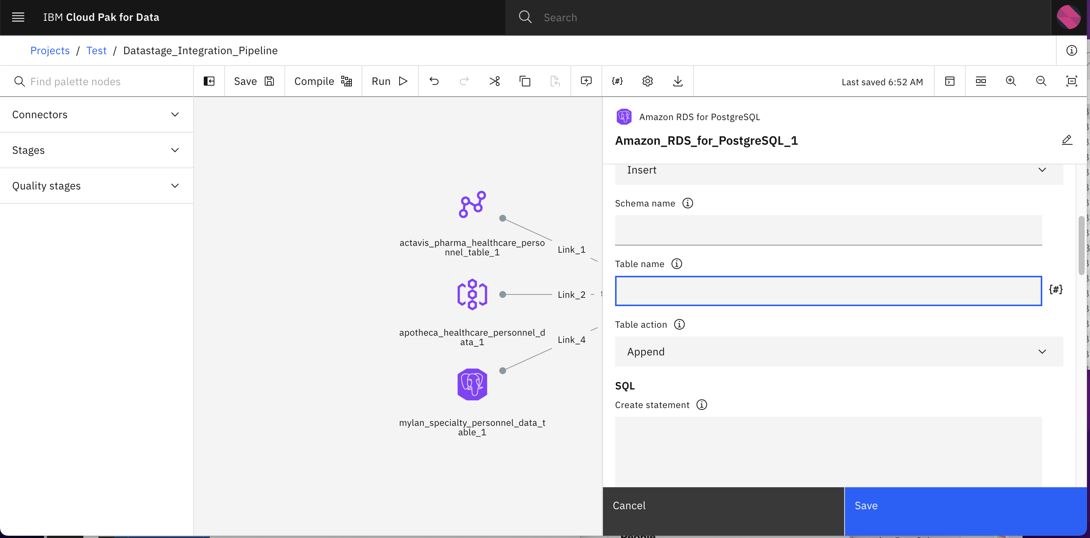Image resolution: width=1090 pixels, height=538 pixels.
Task: Open the information panel icon
Action: pyautogui.click(x=1071, y=50)
